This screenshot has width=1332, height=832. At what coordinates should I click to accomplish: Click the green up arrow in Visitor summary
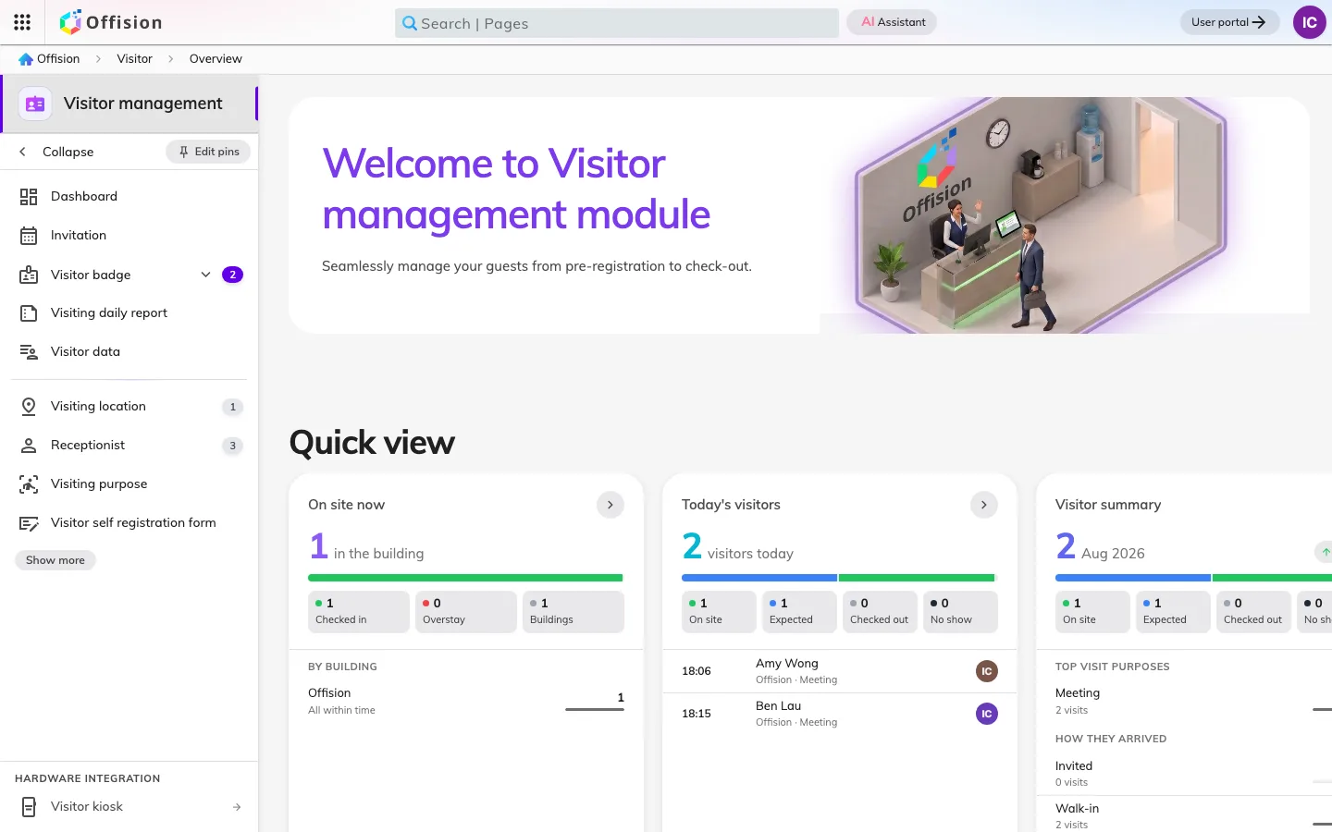pos(1325,552)
